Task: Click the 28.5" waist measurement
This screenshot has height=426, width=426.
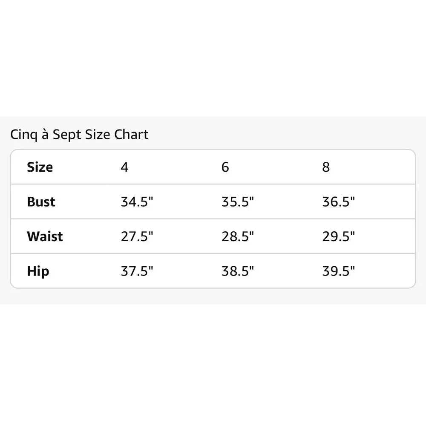Action: (238, 236)
